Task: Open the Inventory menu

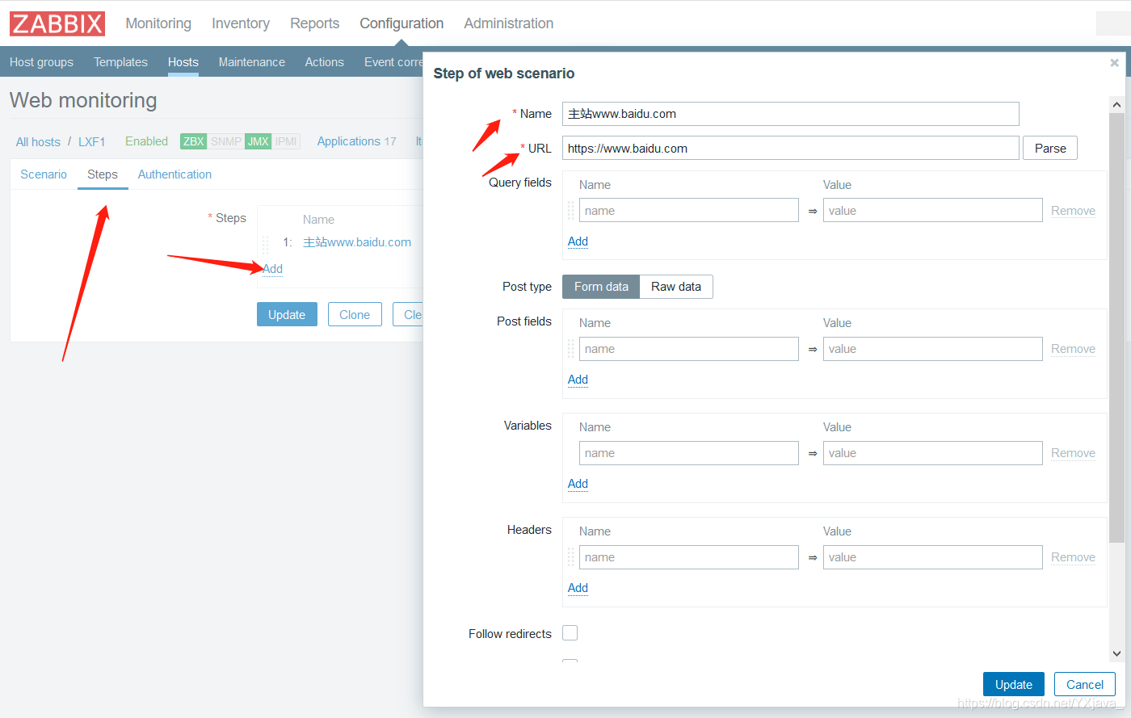Action: (x=241, y=23)
